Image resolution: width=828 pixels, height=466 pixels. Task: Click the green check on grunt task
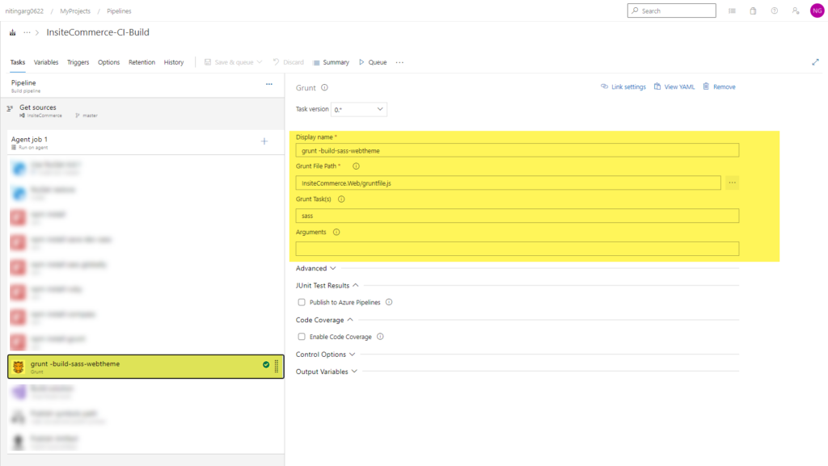pos(266,364)
